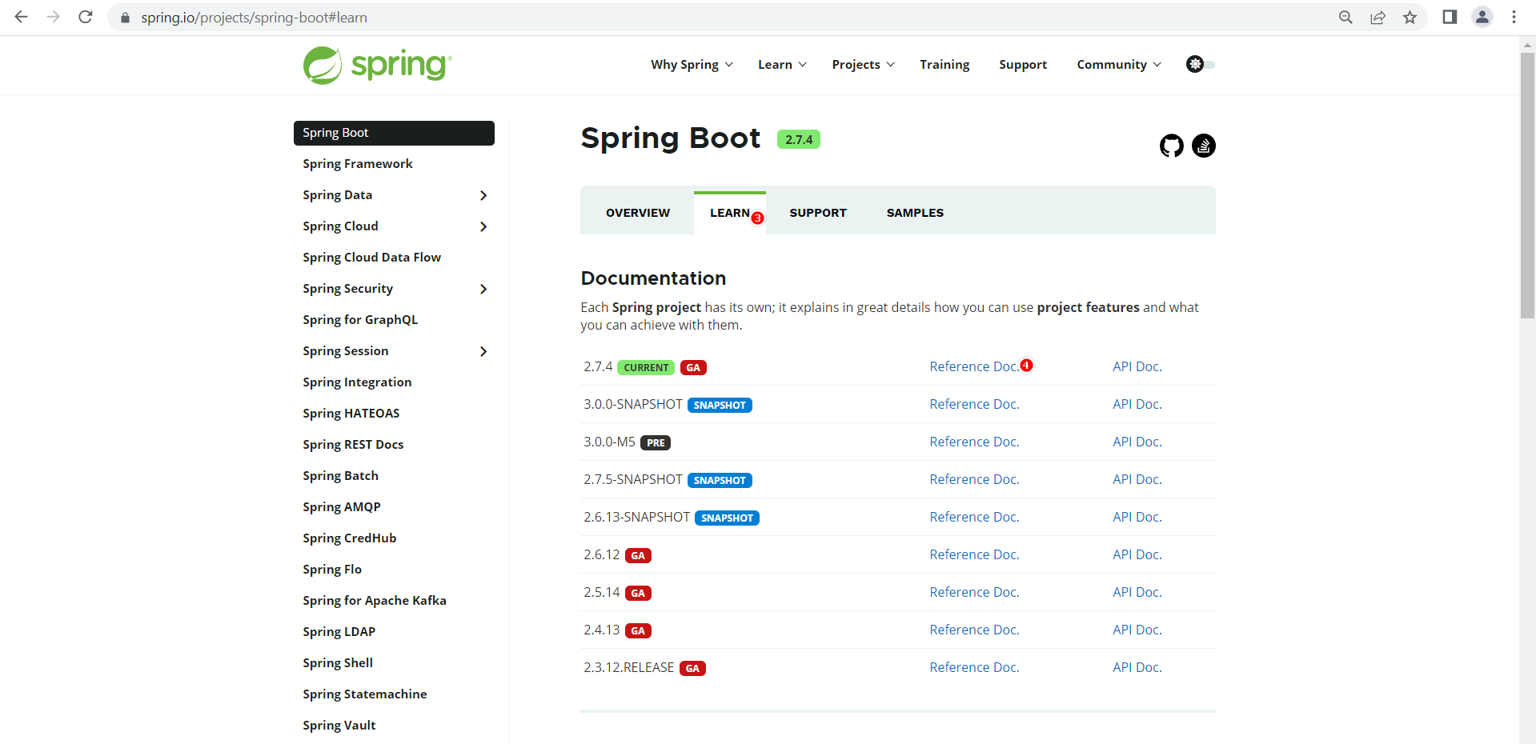Image resolution: width=1536 pixels, height=744 pixels.
Task: Switch to the SUPPORT tab
Action: [818, 213]
